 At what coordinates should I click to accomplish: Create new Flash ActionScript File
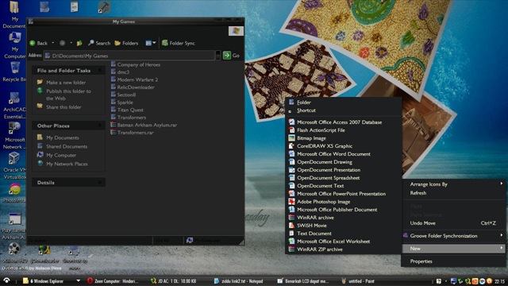[344, 130]
